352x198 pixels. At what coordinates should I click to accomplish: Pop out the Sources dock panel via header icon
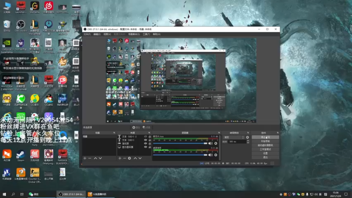[149, 133]
